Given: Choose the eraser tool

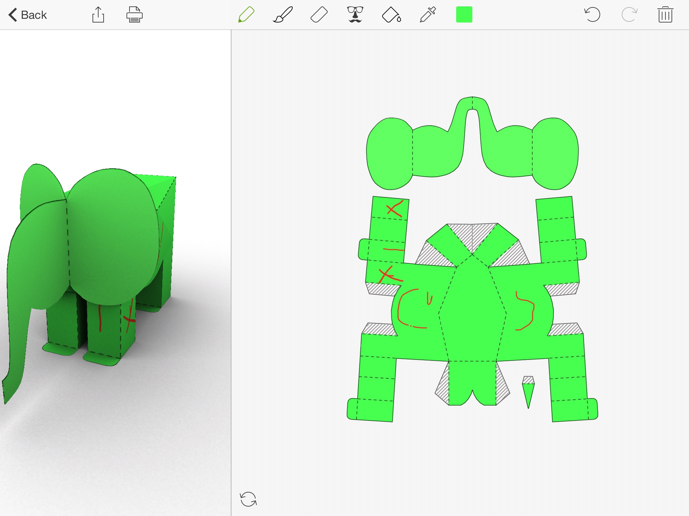Looking at the screenshot, I should pyautogui.click(x=319, y=15).
